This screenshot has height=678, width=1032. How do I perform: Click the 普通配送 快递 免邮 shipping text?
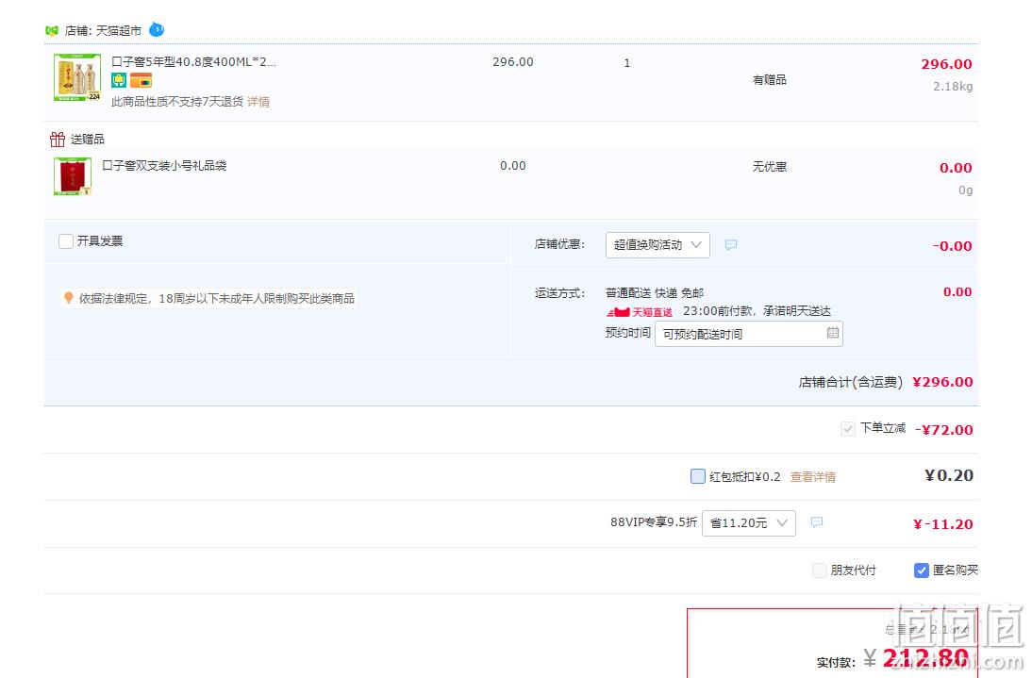click(x=655, y=292)
